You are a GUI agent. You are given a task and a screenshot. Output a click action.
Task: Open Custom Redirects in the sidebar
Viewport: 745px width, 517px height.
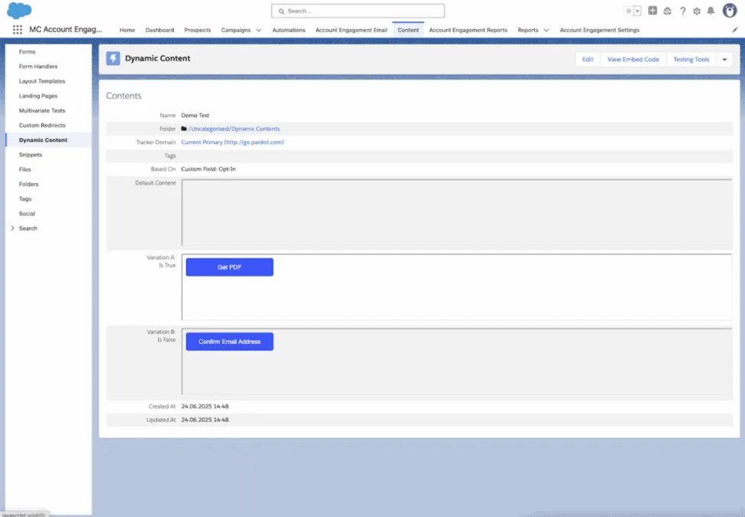[42, 125]
